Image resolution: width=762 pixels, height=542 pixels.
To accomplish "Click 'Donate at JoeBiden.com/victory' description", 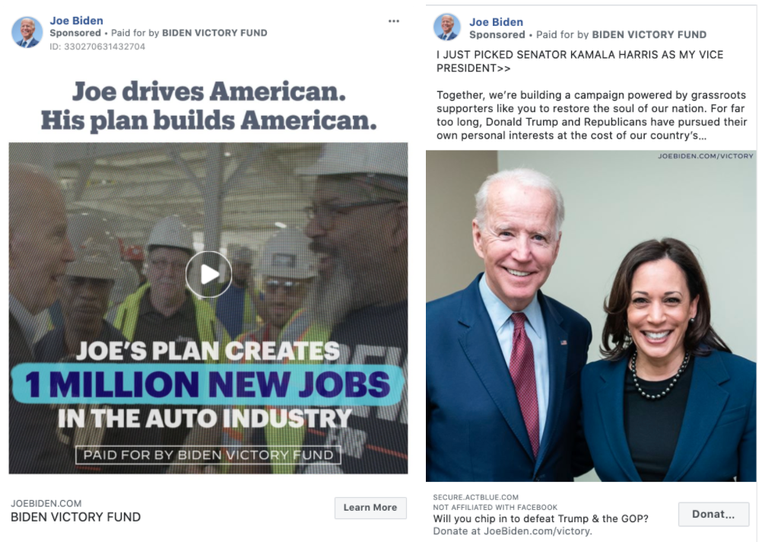I will [513, 531].
